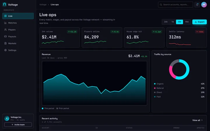Click the 61.8% house edge value
The image size is (210, 131).
[x=133, y=37]
